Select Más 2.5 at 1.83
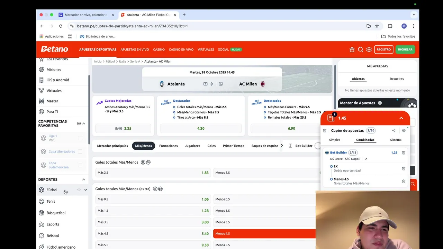443x249 pixels. tap(153, 173)
